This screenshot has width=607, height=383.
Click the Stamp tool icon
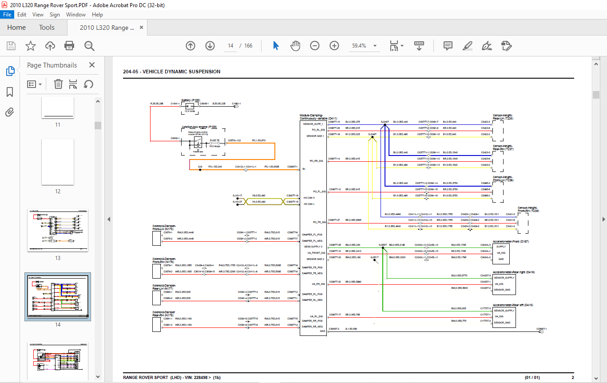point(507,46)
